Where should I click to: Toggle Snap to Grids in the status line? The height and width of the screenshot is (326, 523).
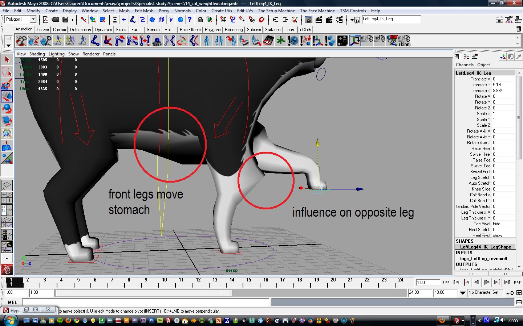tap(223, 20)
